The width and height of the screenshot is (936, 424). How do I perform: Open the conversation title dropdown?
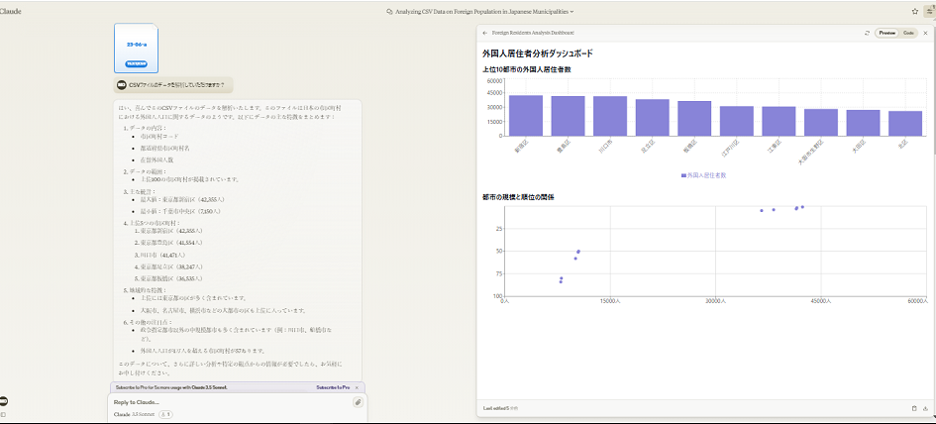(x=480, y=11)
